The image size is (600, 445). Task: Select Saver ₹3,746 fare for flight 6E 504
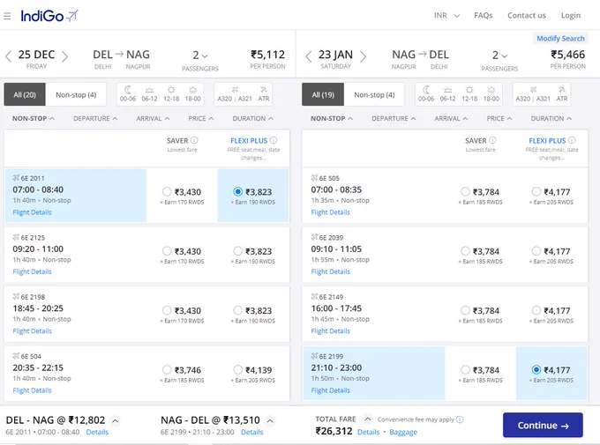point(167,370)
